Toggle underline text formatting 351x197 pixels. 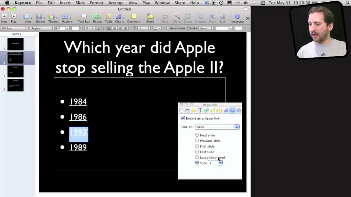[x=98, y=28]
